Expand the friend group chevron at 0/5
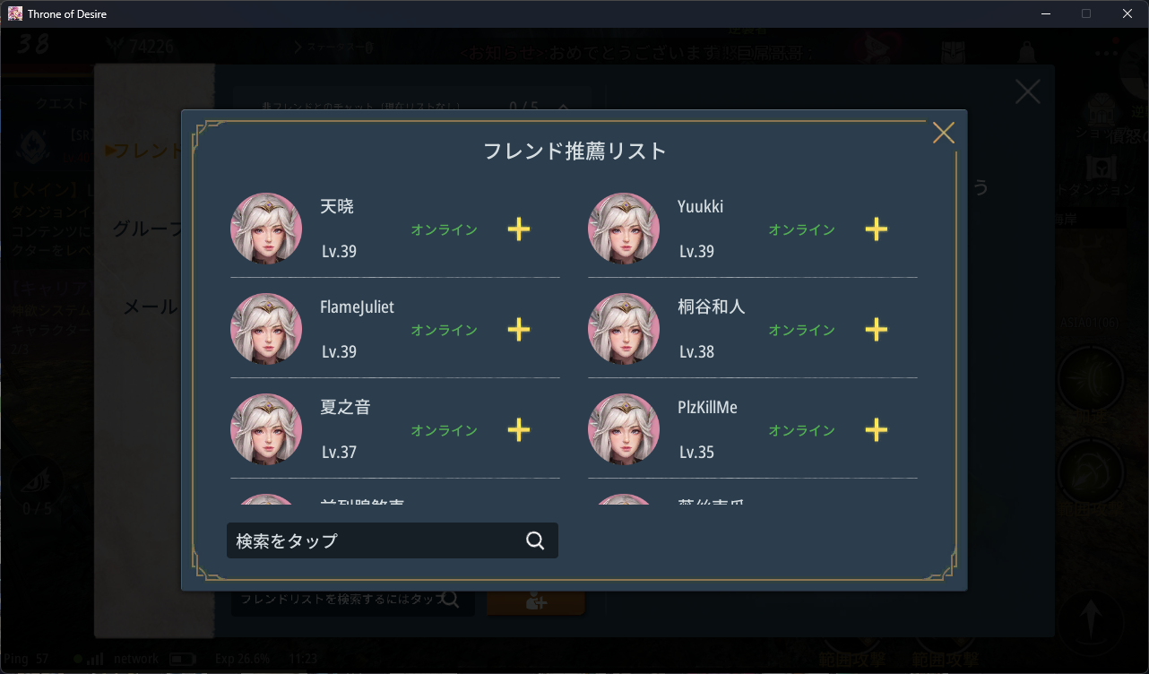The width and height of the screenshot is (1149, 674). [563, 106]
